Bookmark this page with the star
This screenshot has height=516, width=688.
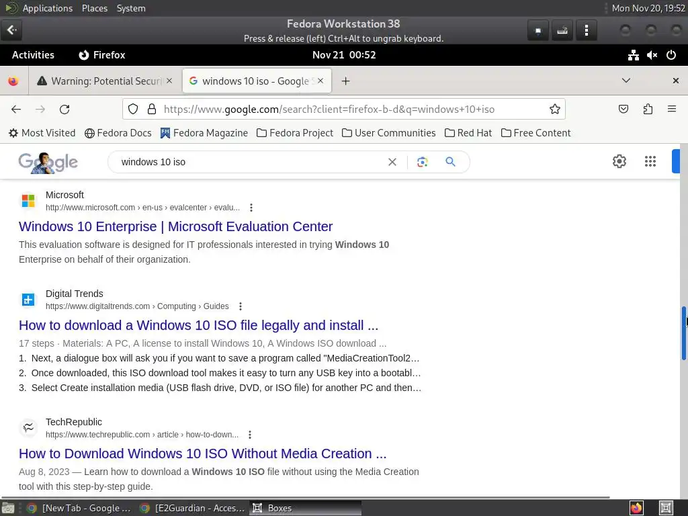coord(554,109)
